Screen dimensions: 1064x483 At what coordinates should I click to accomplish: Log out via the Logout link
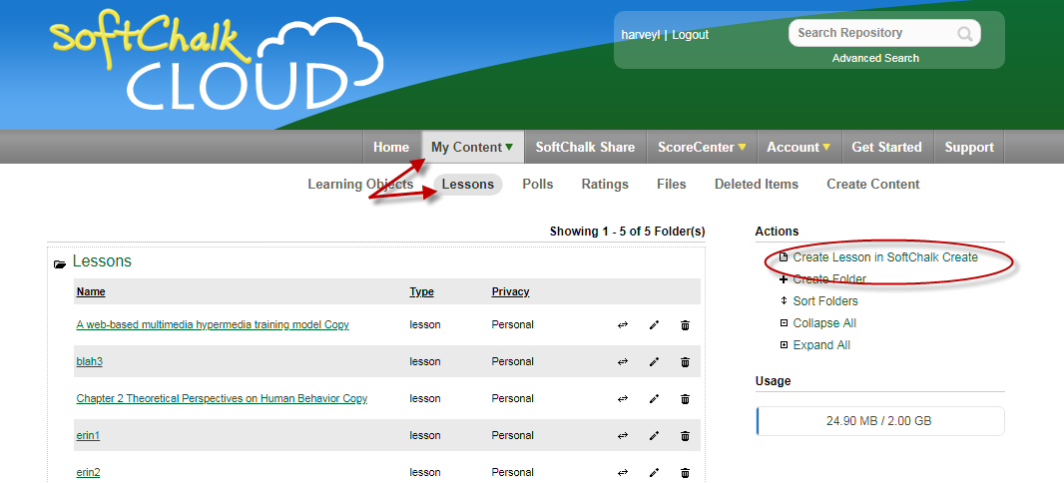[690, 35]
